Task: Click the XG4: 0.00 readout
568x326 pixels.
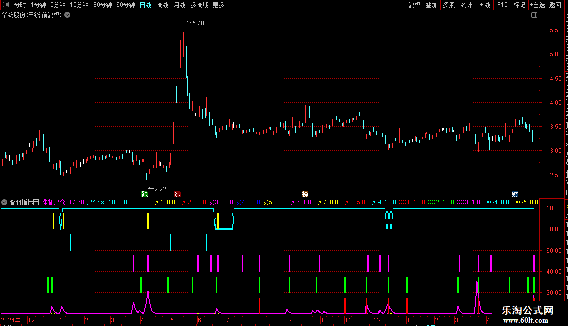Action: (x=499, y=203)
